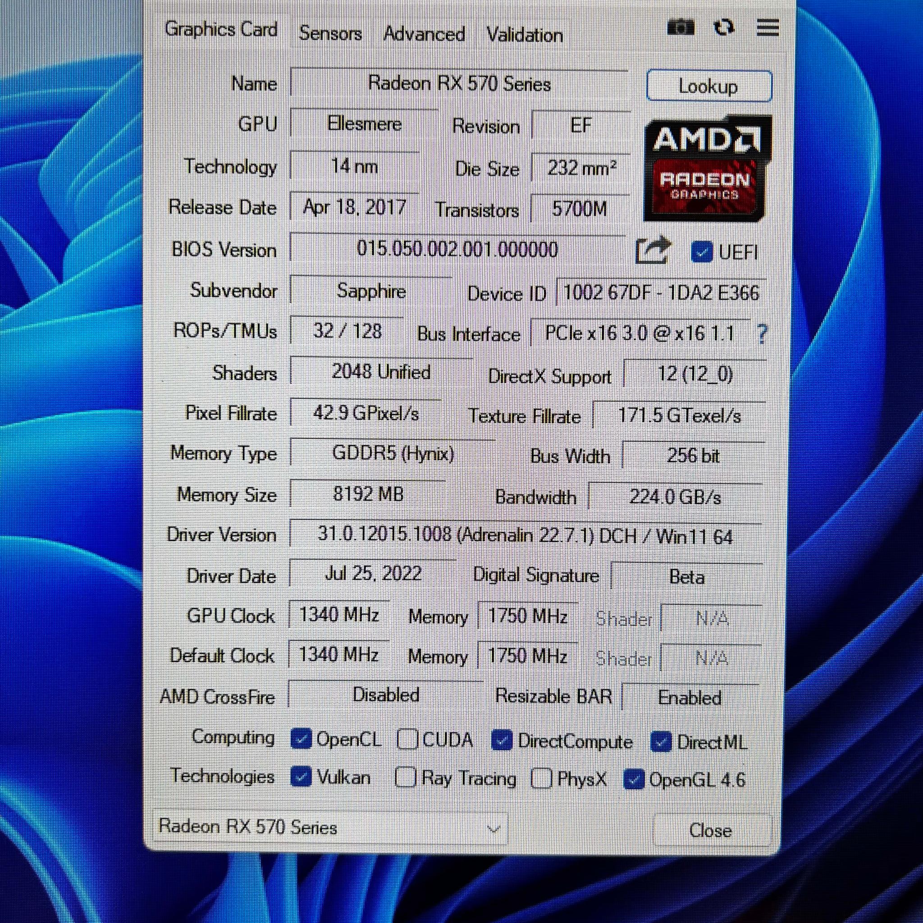923x923 pixels.
Task: Click the Pixel Fillrate value 42.9 GPixel/s
Action: coord(366,413)
